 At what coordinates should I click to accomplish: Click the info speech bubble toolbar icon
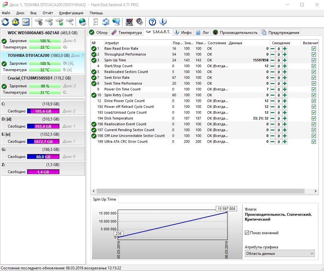(x=163, y=22)
